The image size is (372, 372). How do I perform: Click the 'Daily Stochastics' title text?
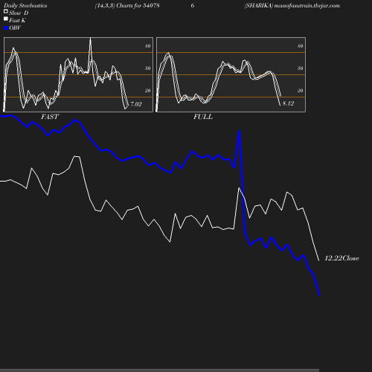pos(25,5)
